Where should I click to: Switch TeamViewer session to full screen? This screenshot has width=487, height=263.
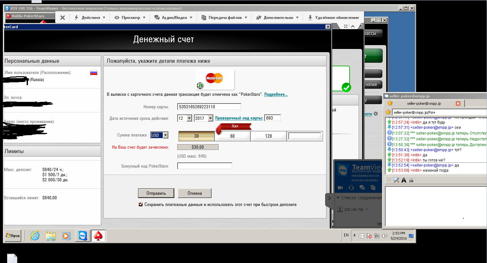(346, 26)
